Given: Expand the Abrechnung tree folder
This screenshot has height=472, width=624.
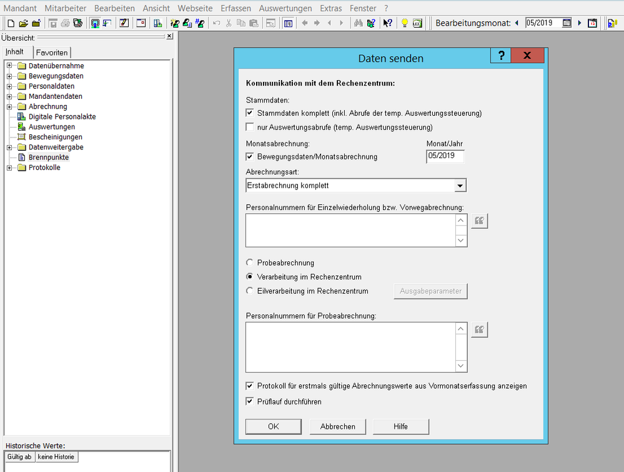Looking at the screenshot, I should 9,107.
